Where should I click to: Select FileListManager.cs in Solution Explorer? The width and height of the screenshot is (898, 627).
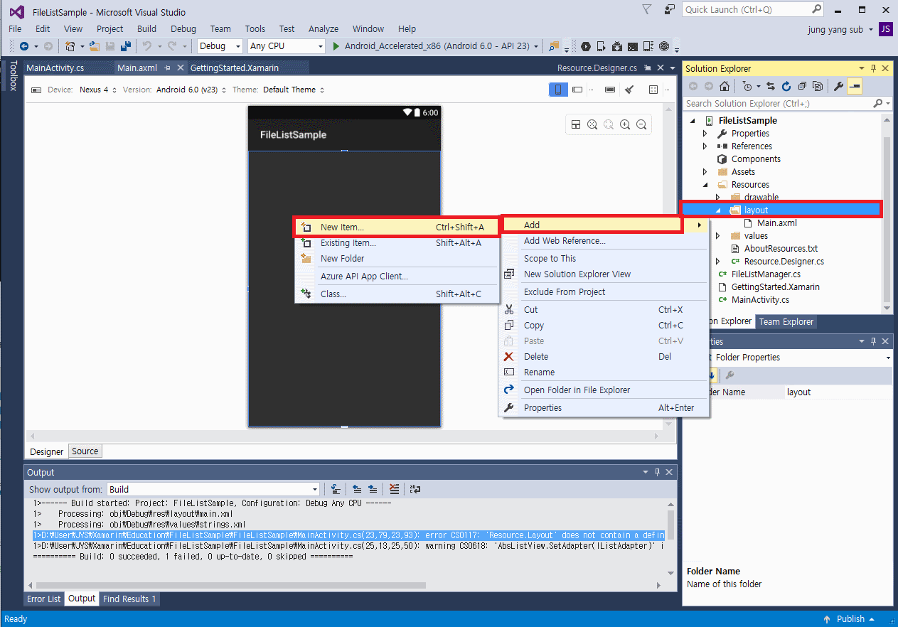tap(766, 274)
